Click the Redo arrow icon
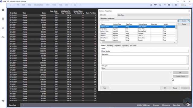The image size is (193, 108). [80, 5]
